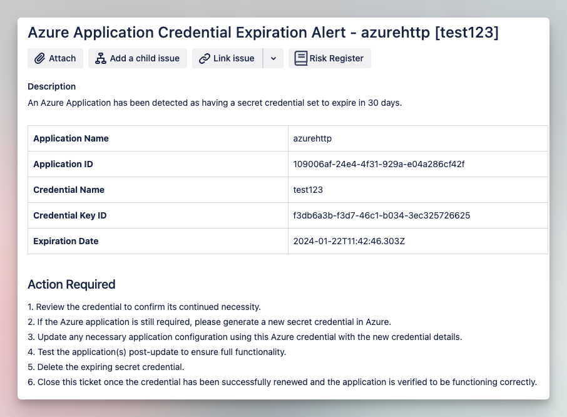Click the issue title heading
The image size is (567, 417).
point(263,32)
